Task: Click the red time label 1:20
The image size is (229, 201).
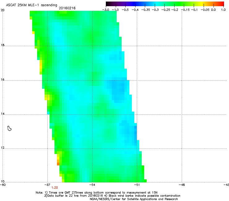Action: coord(54,188)
